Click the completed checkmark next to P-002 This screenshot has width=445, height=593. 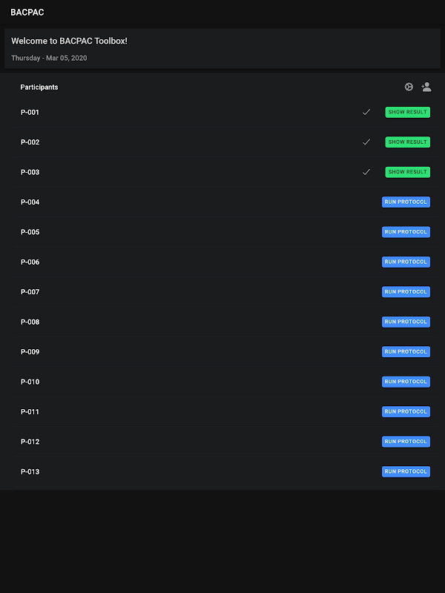(366, 142)
